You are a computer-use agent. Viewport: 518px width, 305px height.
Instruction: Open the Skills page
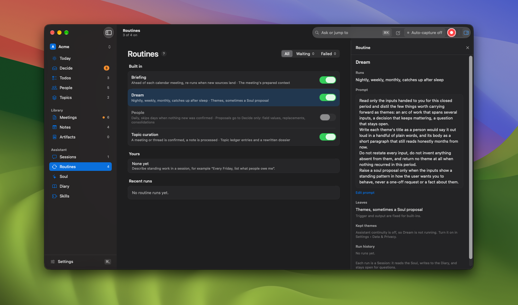click(80, 196)
